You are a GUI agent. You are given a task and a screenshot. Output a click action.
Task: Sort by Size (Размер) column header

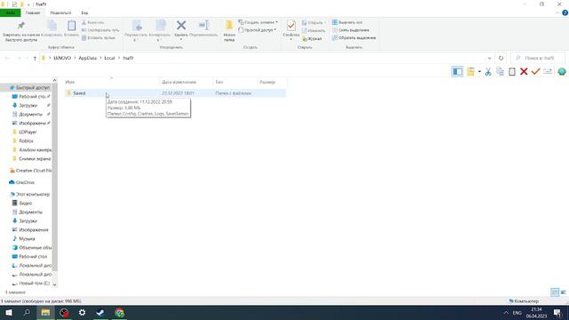(272, 83)
